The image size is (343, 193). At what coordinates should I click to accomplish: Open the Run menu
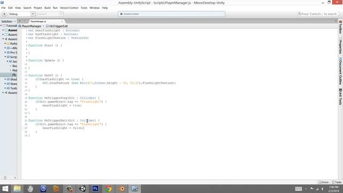[55, 8]
